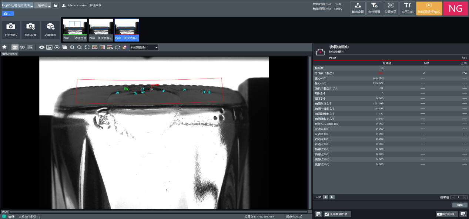Open 相机设置 camera settings
The image size is (469, 219).
tap(30, 29)
